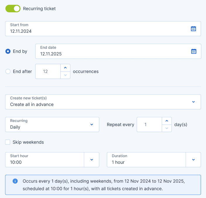Open calendar picker for Start from date
Image resolution: width=206 pixels, height=198 pixels.
[193, 29]
